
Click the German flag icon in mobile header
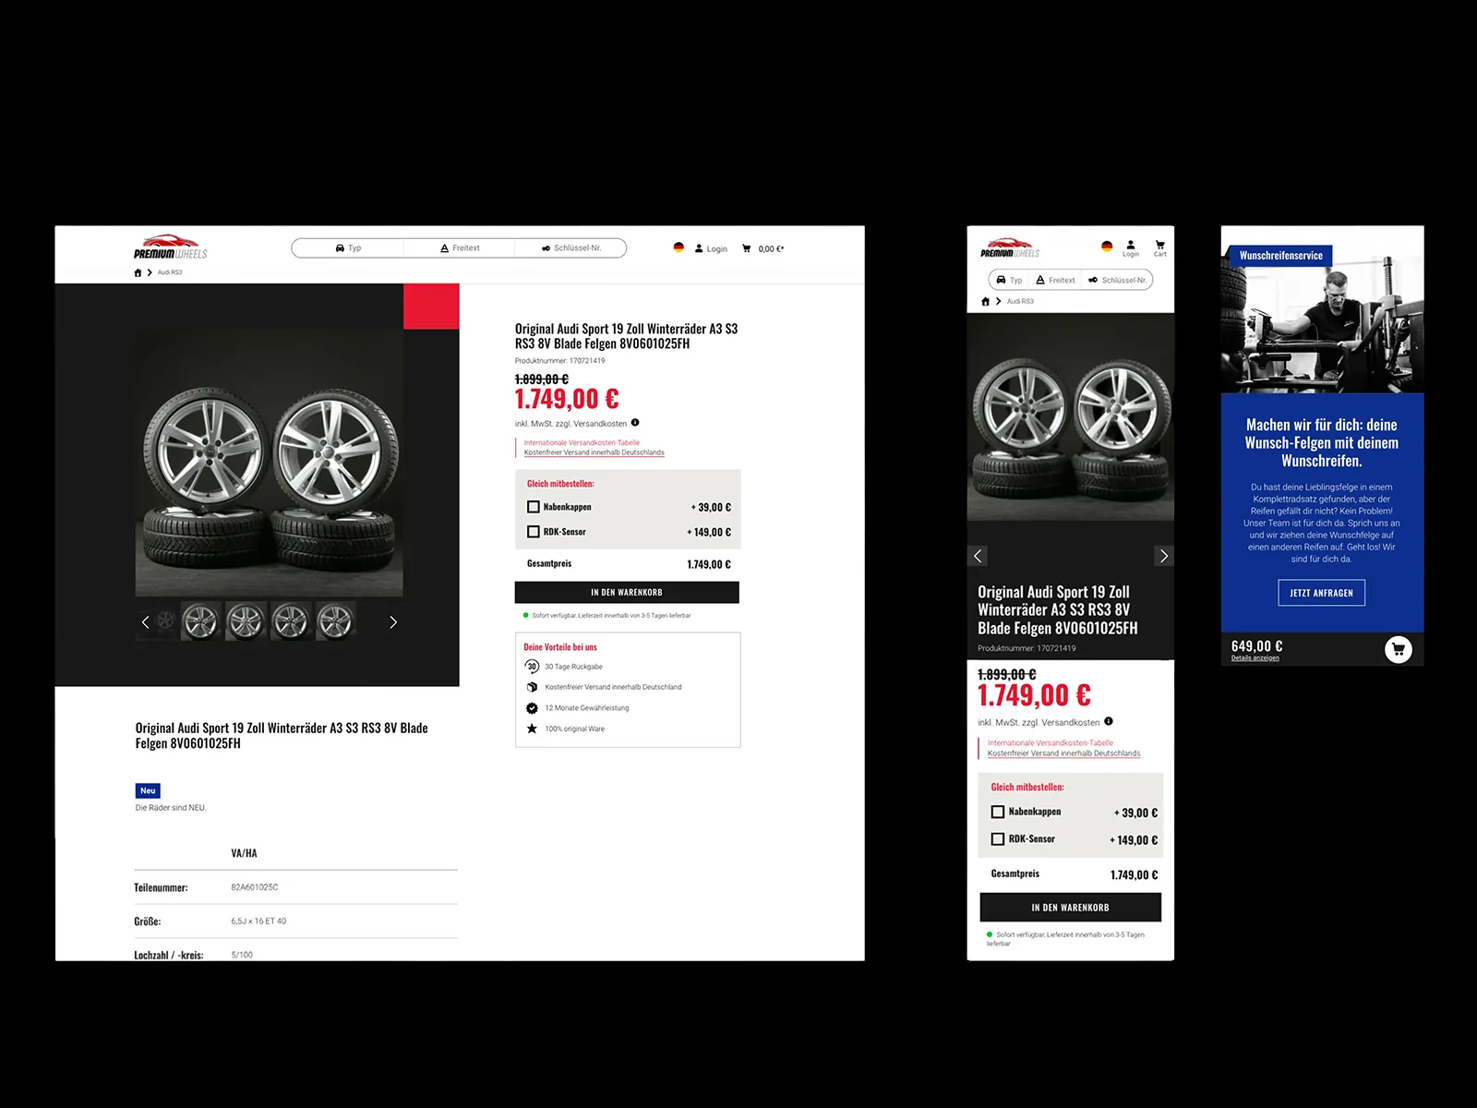1107,247
